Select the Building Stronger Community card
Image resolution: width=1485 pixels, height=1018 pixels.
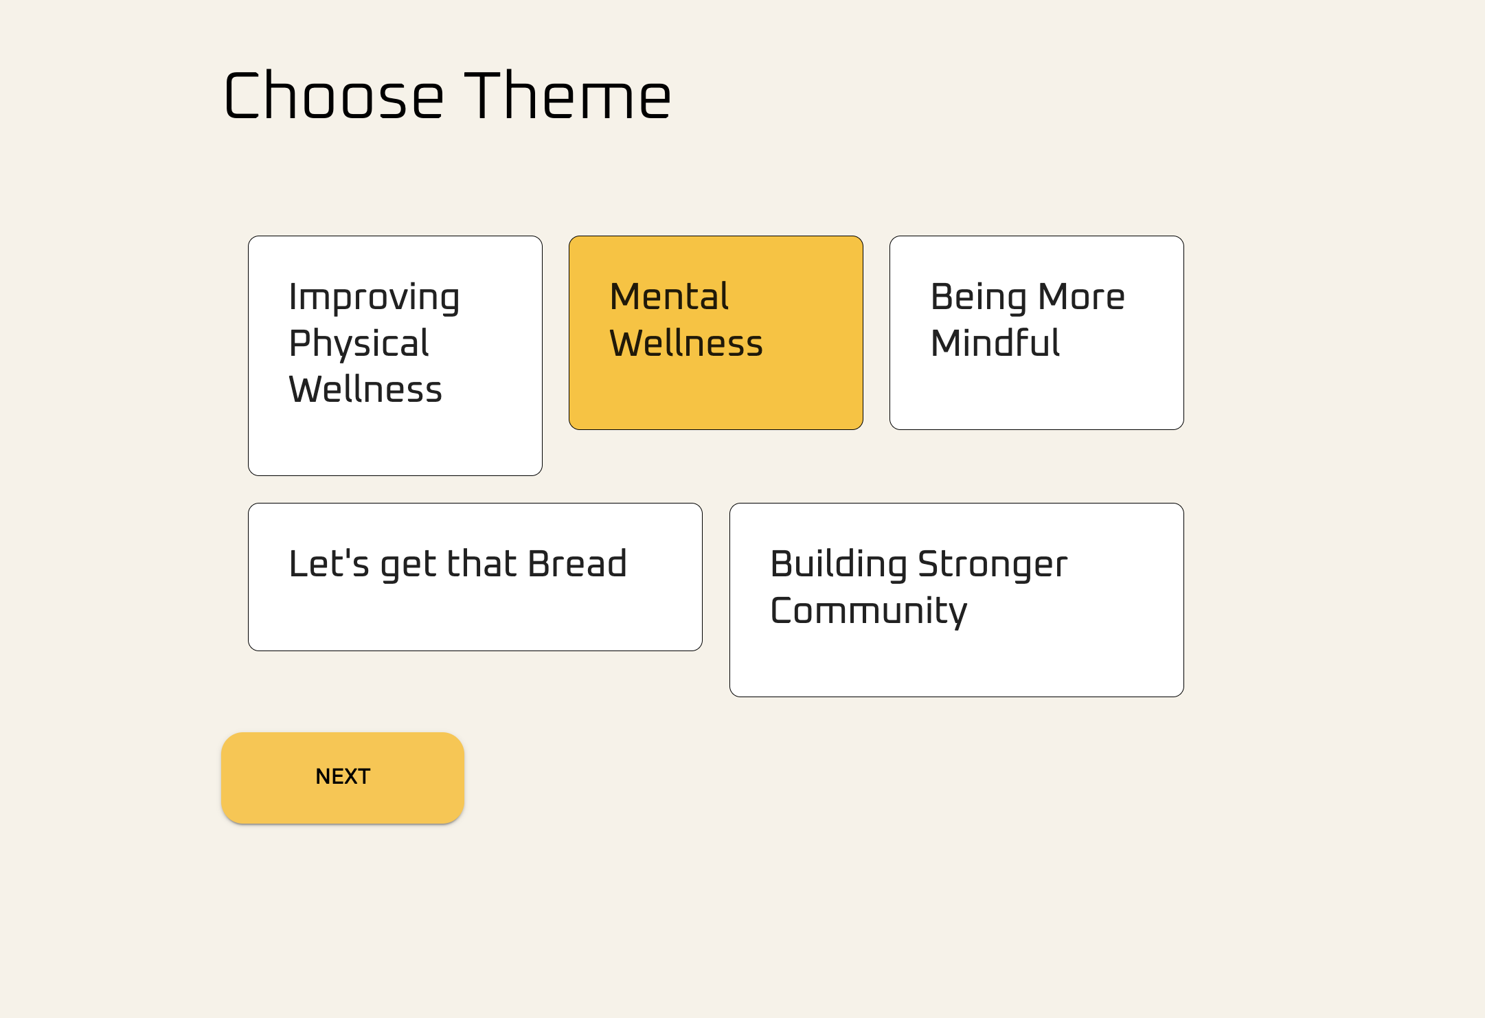tap(957, 600)
